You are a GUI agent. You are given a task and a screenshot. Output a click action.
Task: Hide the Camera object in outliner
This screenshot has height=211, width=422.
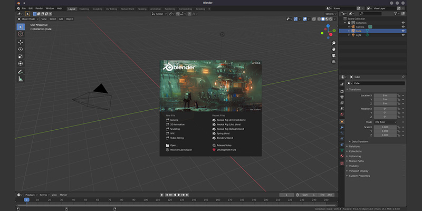point(403,27)
